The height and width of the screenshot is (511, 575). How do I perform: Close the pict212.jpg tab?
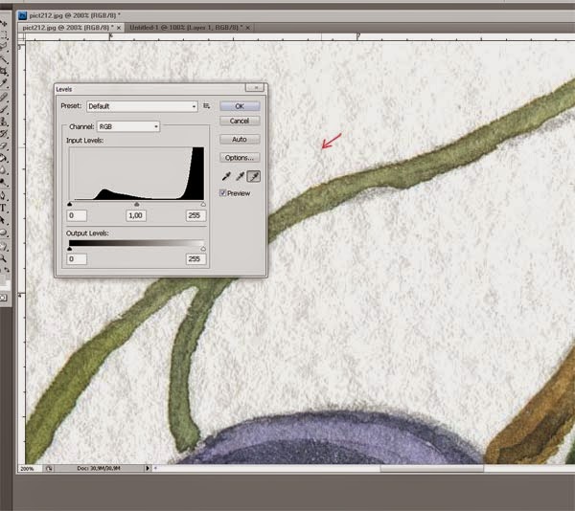(119, 28)
